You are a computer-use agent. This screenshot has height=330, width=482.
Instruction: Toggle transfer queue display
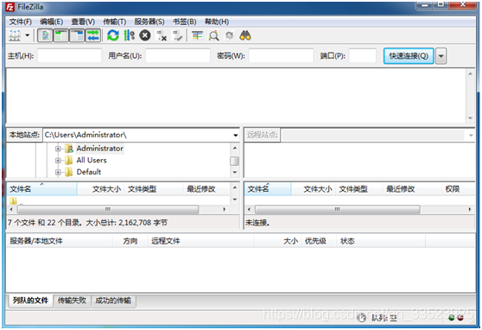(x=92, y=35)
